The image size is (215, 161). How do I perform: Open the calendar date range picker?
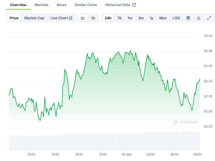(x=188, y=18)
